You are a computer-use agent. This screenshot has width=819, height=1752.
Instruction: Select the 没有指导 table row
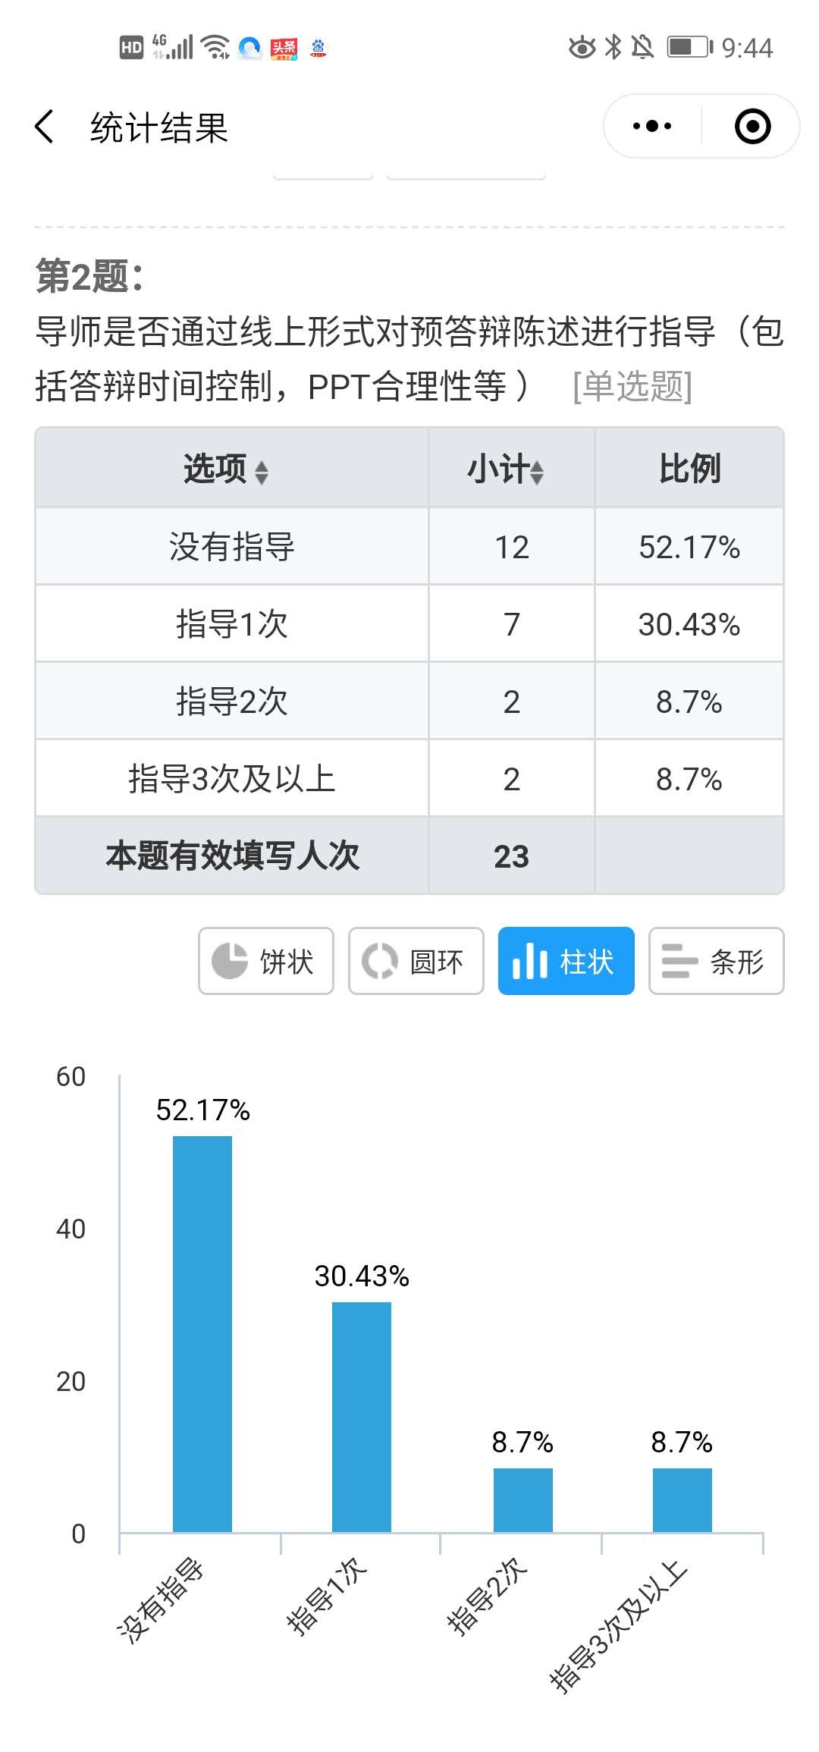click(x=232, y=547)
